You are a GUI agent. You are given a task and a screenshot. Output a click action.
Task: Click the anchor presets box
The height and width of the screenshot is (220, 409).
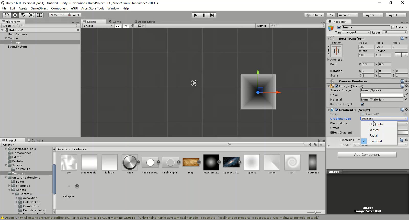(336, 51)
